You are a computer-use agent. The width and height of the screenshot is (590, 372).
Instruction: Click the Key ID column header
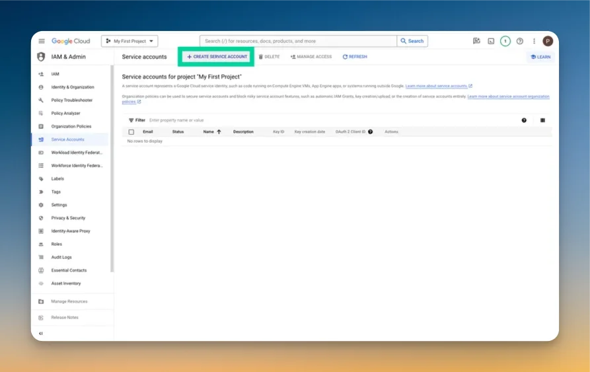(278, 132)
